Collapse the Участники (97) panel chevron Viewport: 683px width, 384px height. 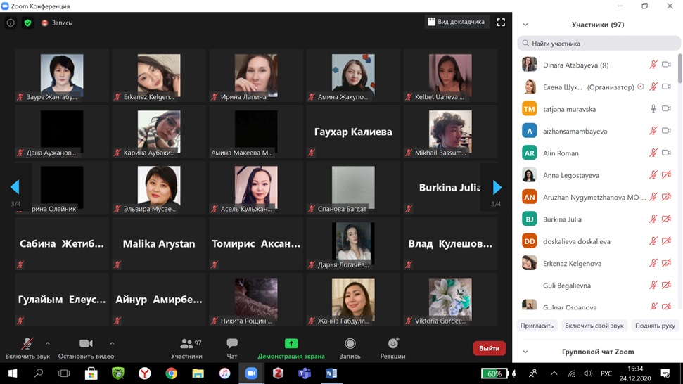pos(525,25)
